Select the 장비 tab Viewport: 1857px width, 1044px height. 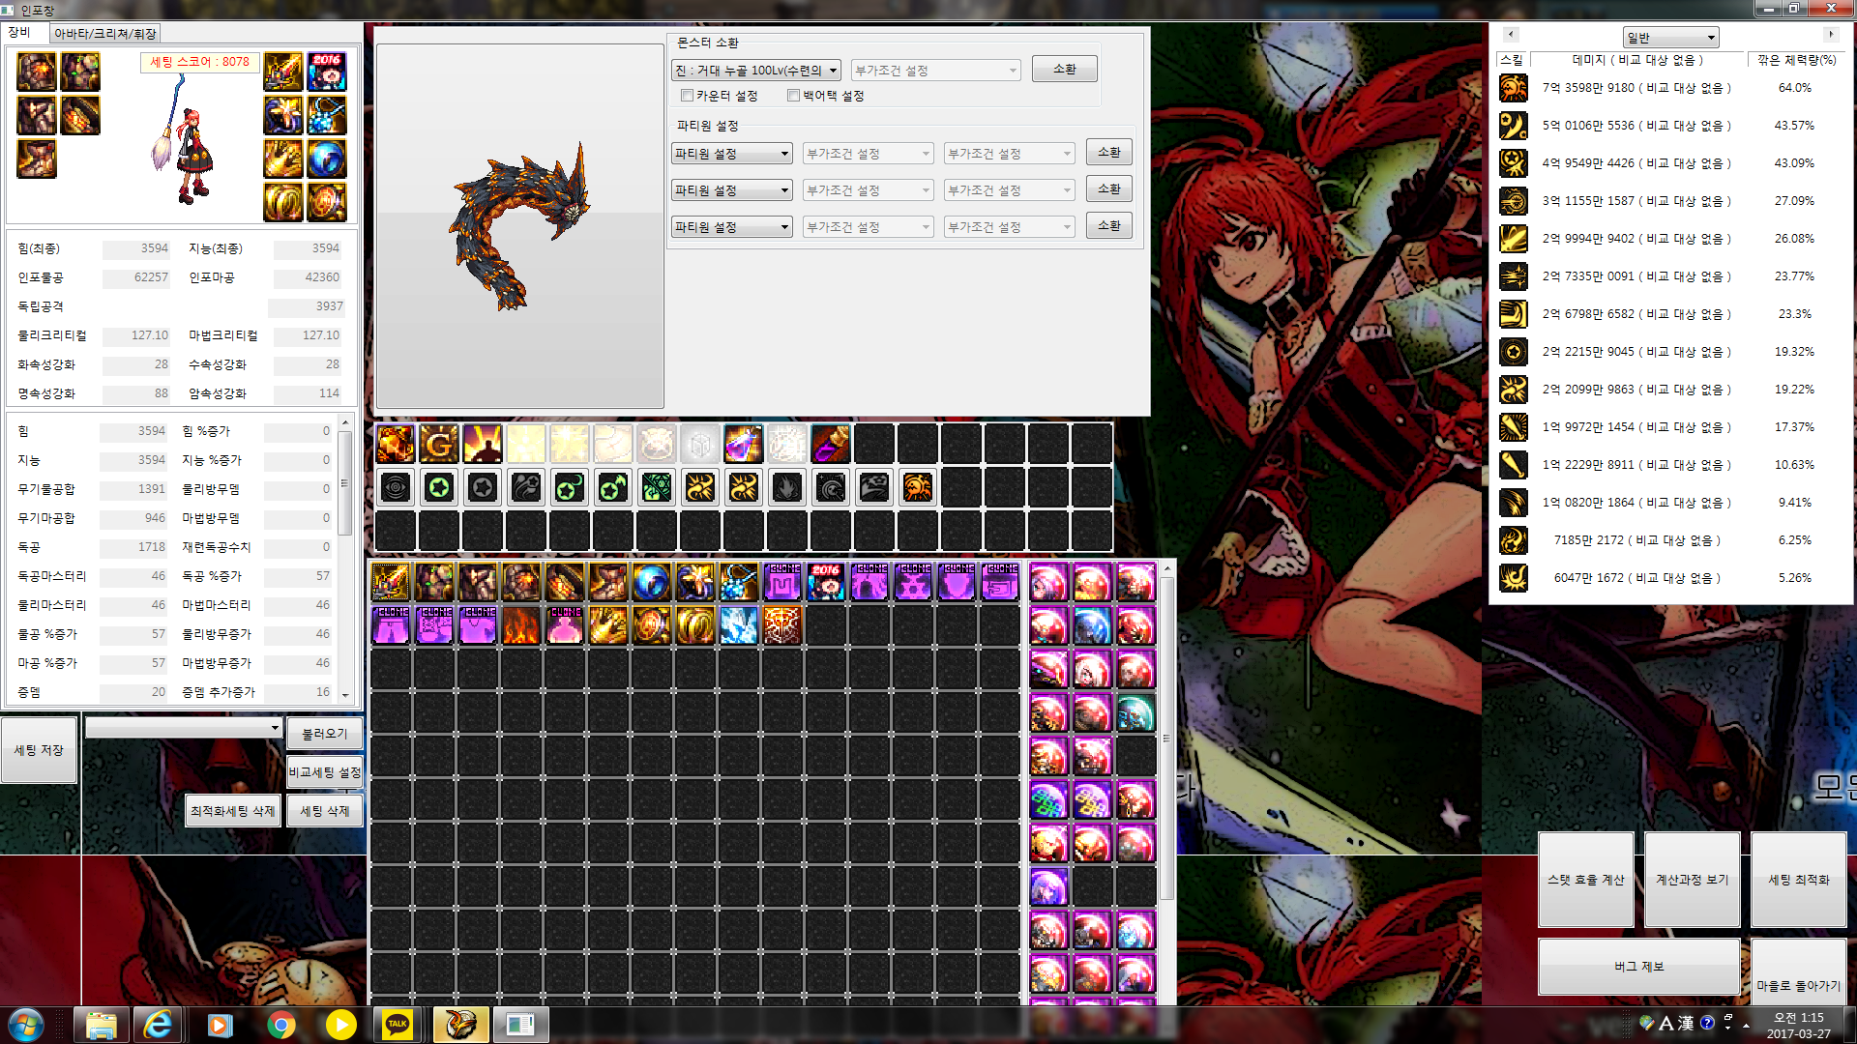click(x=20, y=33)
